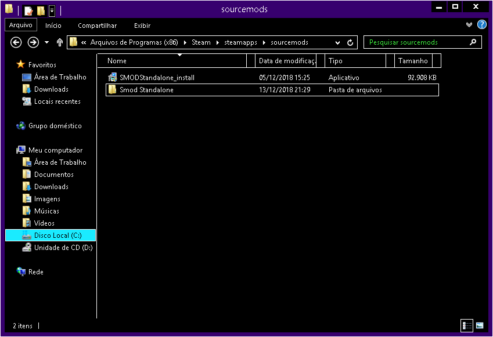Expand hidden path with the double chevron
The image size is (493, 337).
click(x=84, y=42)
